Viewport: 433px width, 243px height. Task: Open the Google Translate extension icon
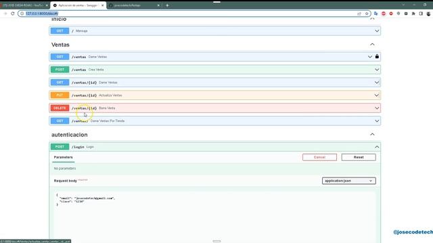point(376,13)
